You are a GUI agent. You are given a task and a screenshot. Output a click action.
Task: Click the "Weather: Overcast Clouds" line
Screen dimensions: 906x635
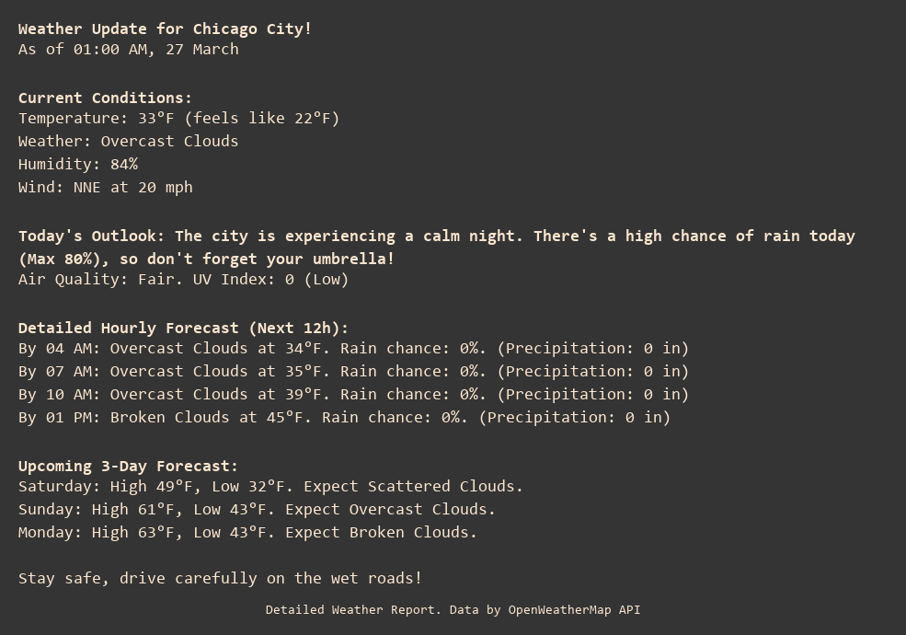tap(128, 142)
